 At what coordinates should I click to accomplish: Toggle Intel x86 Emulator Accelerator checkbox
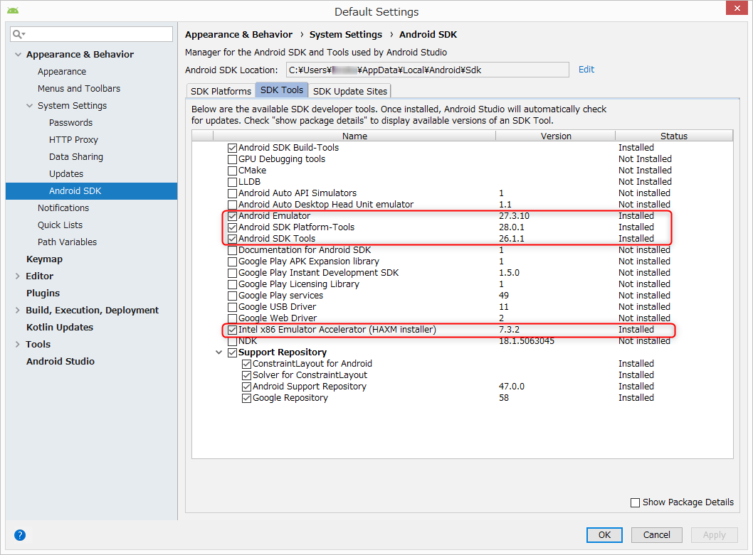[x=233, y=330]
